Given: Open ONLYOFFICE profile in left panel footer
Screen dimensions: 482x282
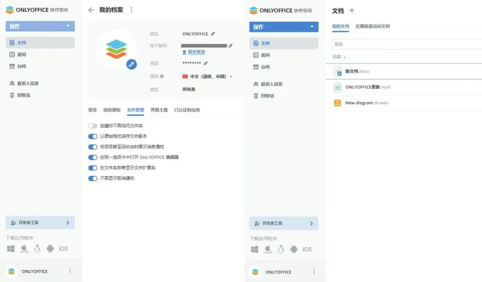Looking at the screenshot, I should point(28,271).
